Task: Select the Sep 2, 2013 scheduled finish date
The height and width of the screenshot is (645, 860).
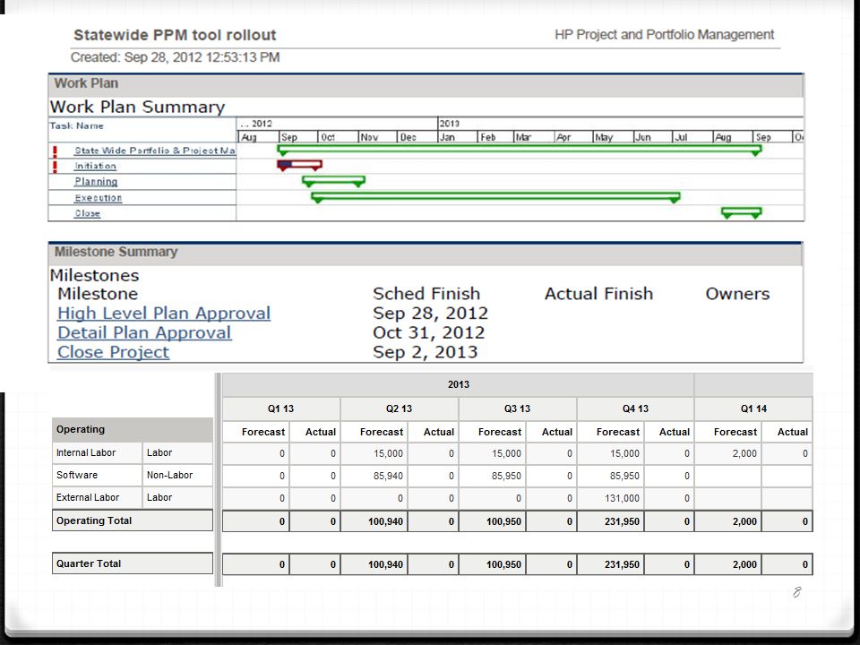Action: pyautogui.click(x=425, y=351)
